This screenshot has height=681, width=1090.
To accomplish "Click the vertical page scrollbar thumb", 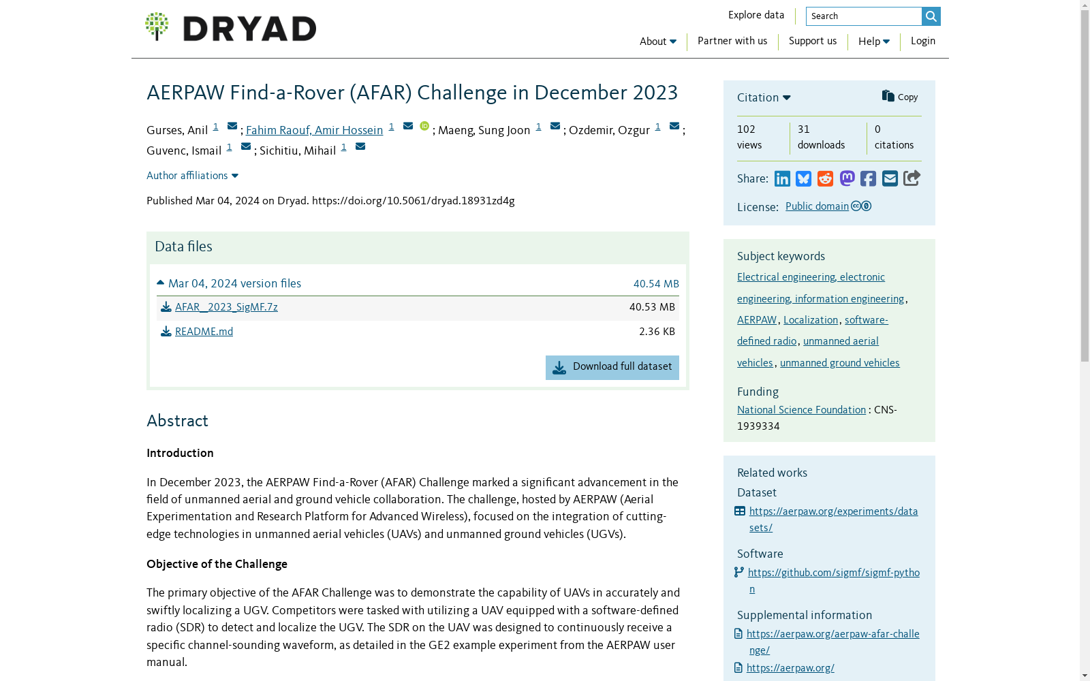I will (x=1085, y=185).
